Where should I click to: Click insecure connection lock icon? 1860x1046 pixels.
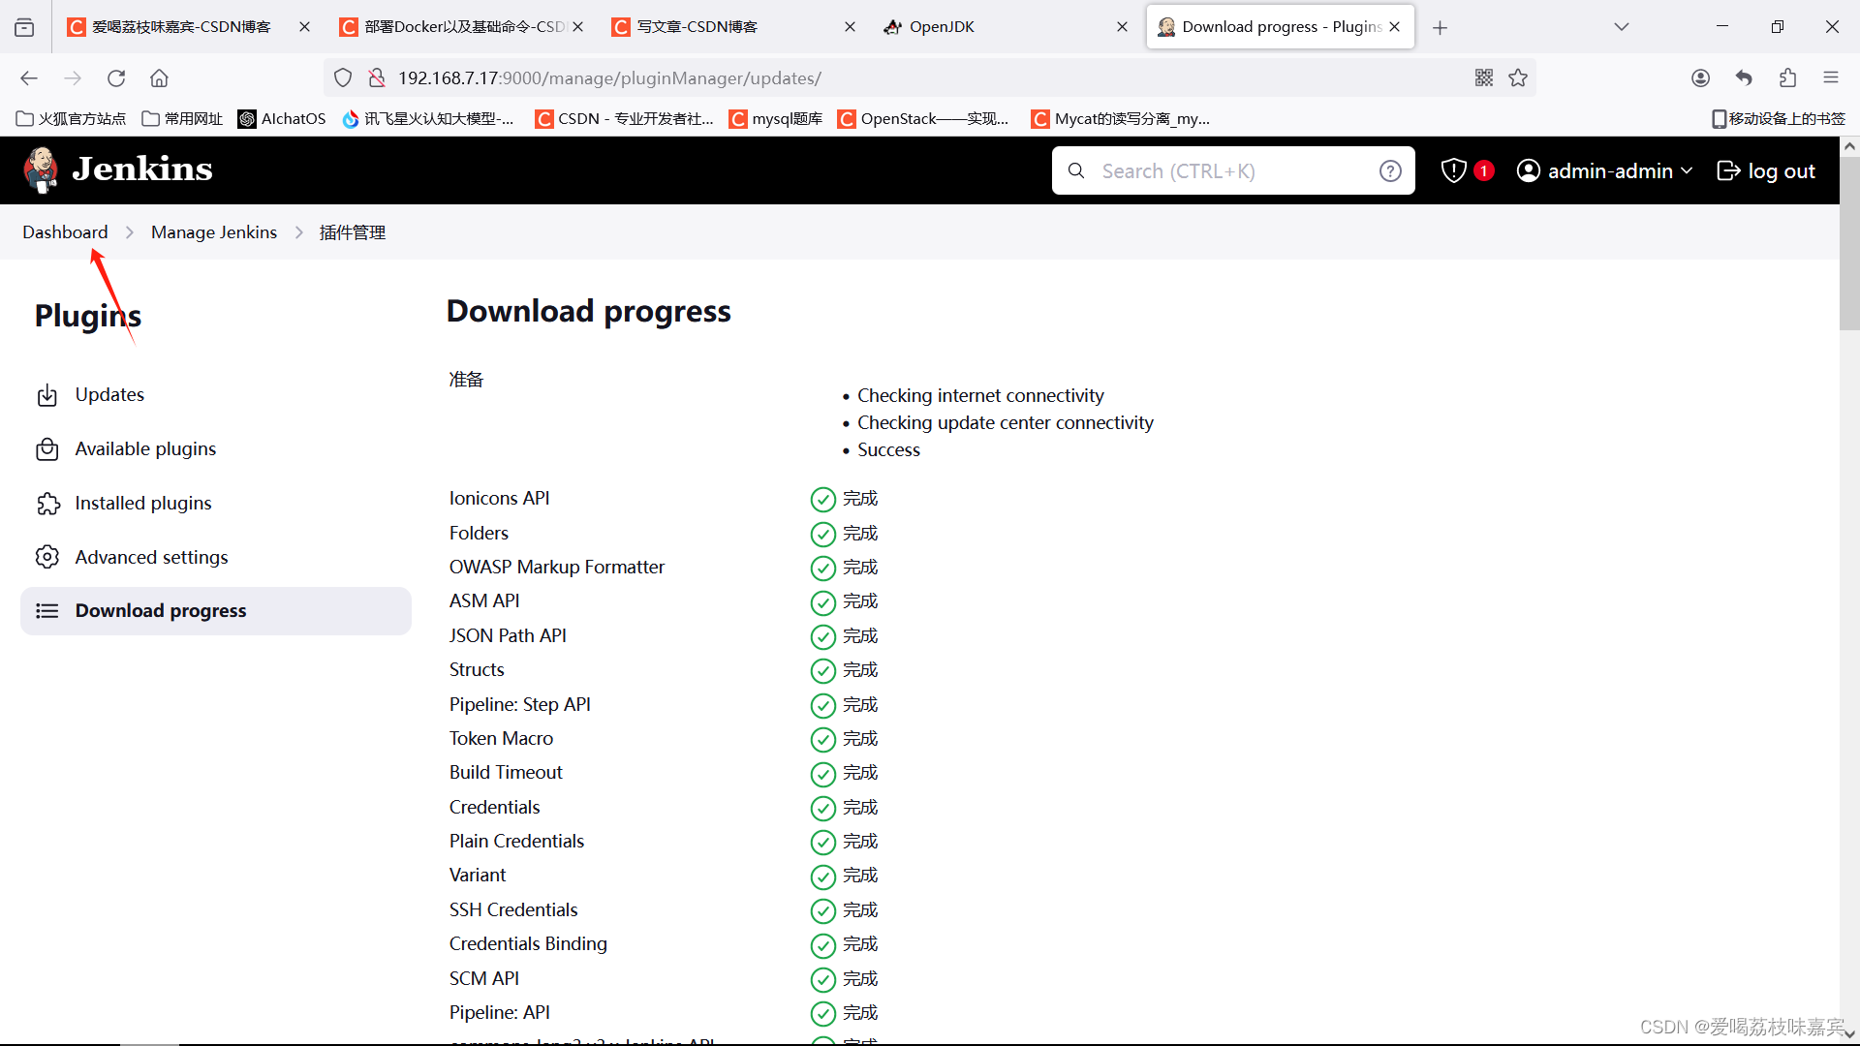[377, 78]
